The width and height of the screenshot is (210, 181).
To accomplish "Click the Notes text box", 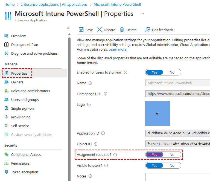I will point(177,177).
